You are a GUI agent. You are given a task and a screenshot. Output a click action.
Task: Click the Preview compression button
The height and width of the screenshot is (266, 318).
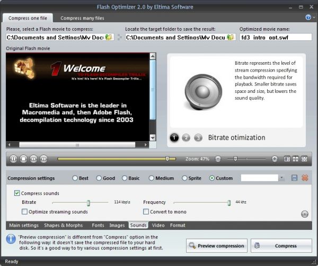pyautogui.click(x=216, y=246)
